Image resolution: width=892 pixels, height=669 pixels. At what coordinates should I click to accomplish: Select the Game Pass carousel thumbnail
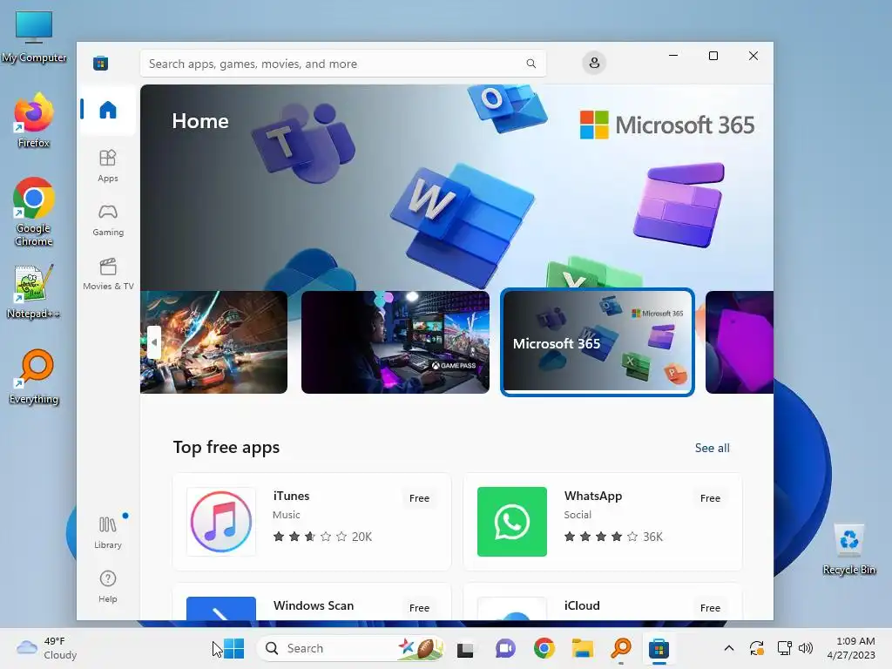pyautogui.click(x=395, y=341)
